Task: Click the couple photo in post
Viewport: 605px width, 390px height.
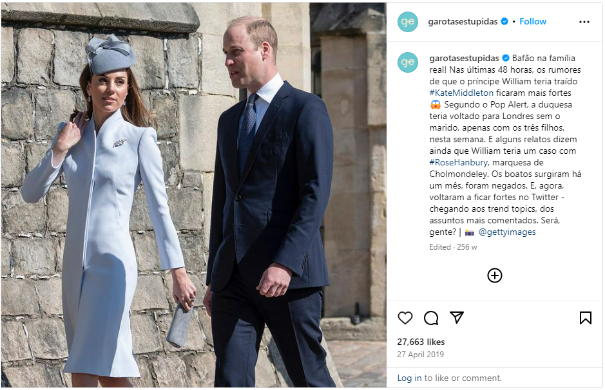Action: [x=194, y=195]
